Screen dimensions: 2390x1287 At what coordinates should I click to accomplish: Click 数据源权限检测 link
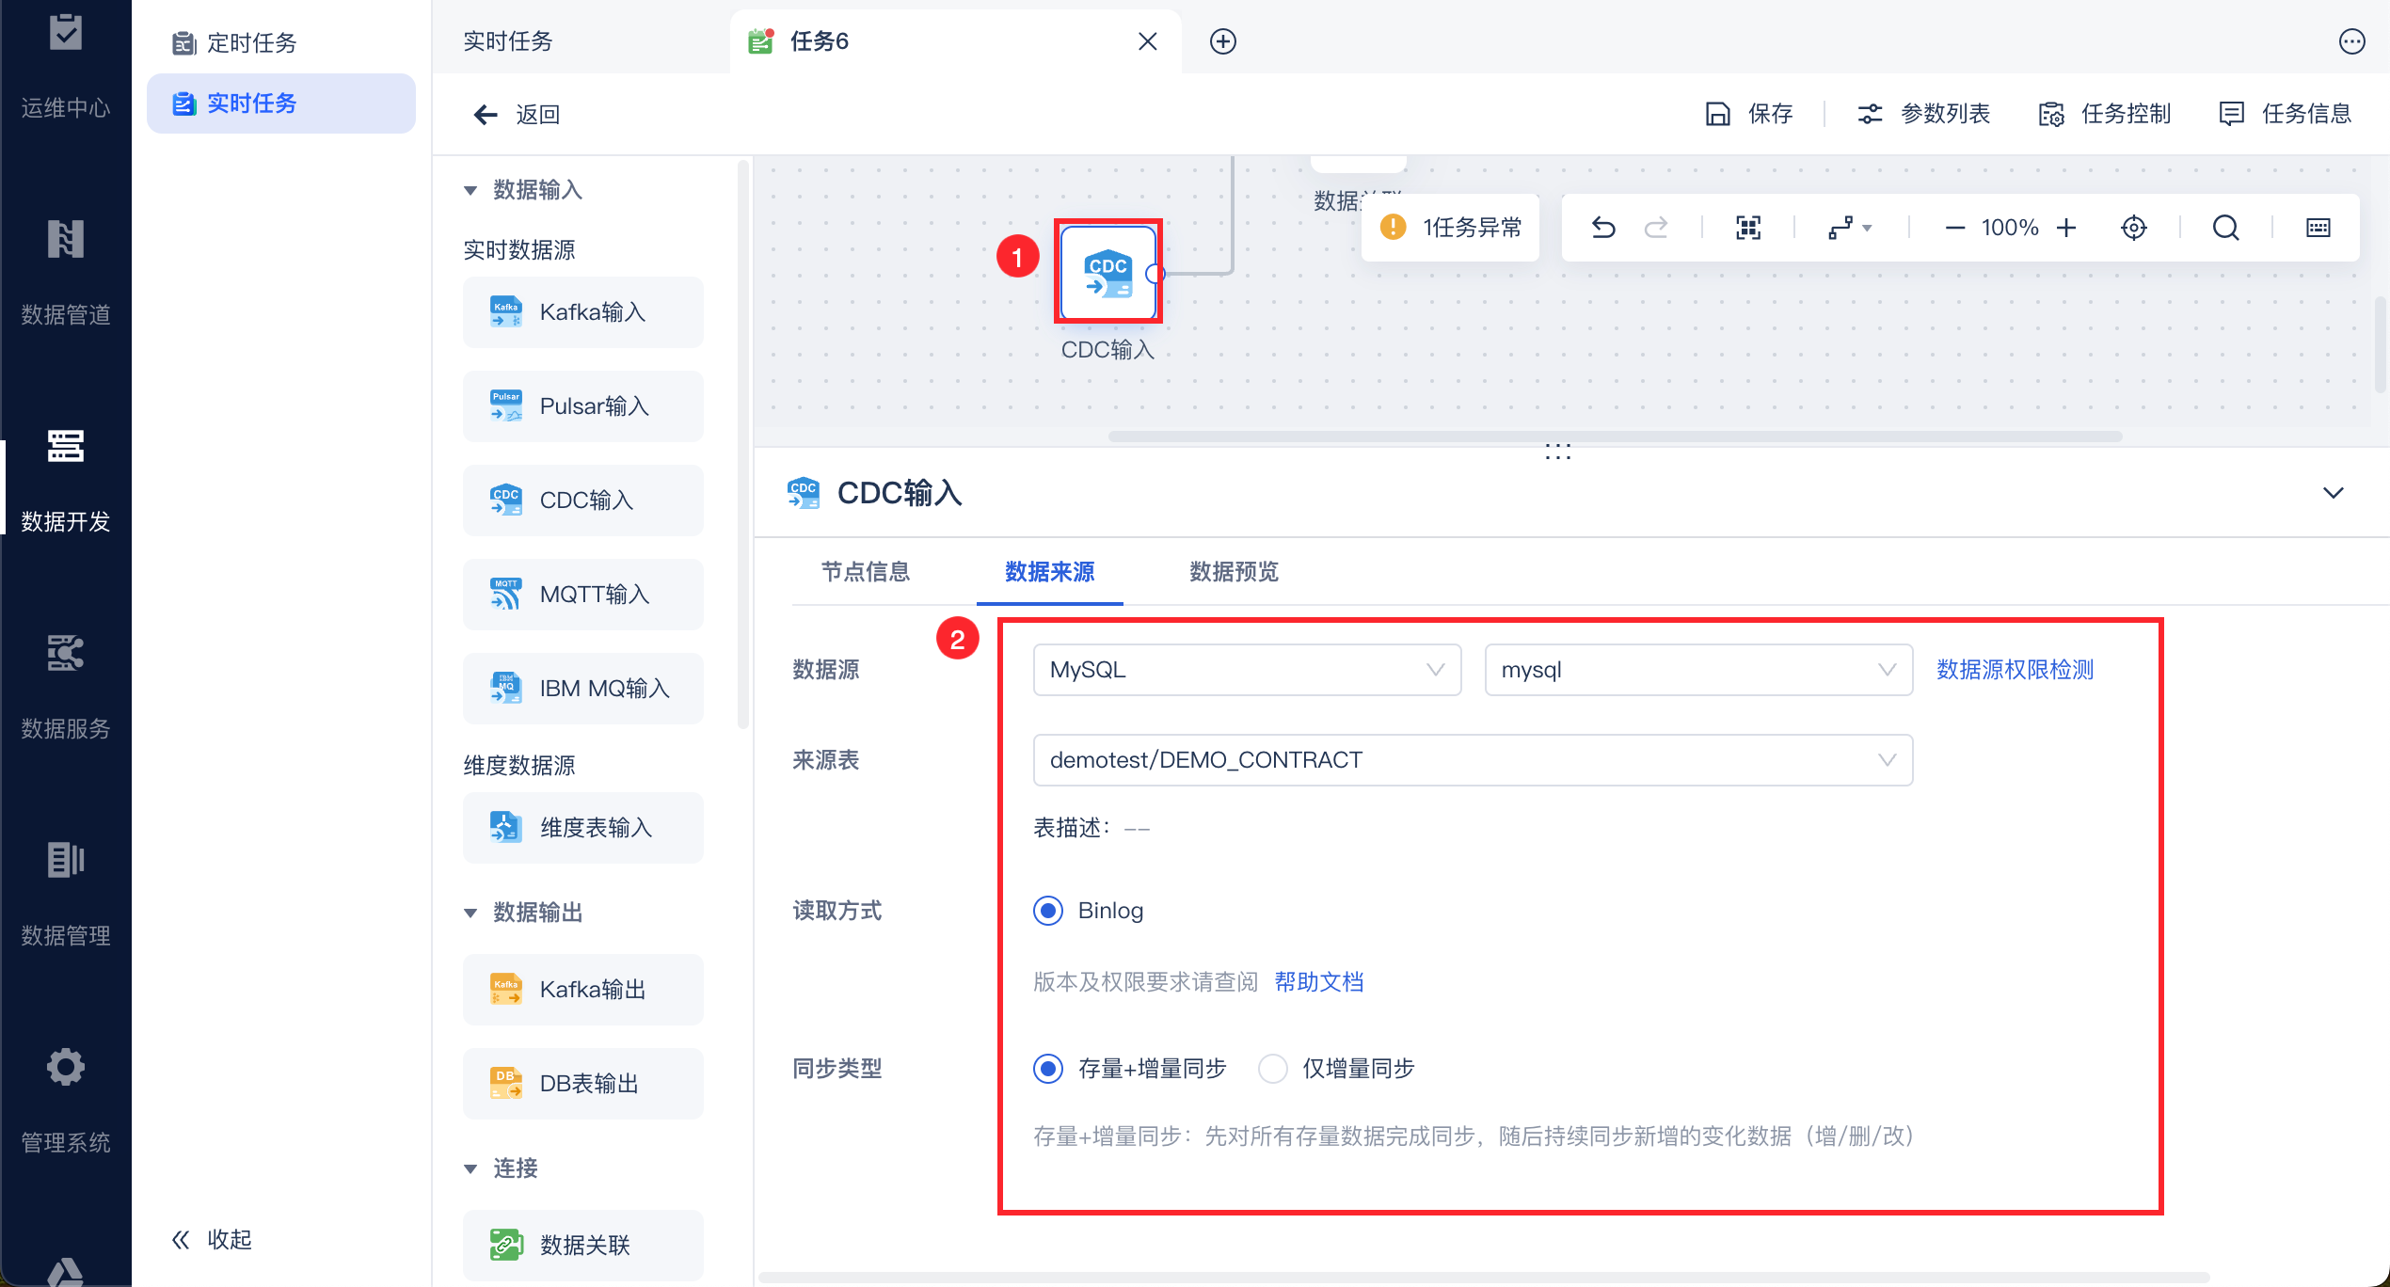(x=2015, y=670)
